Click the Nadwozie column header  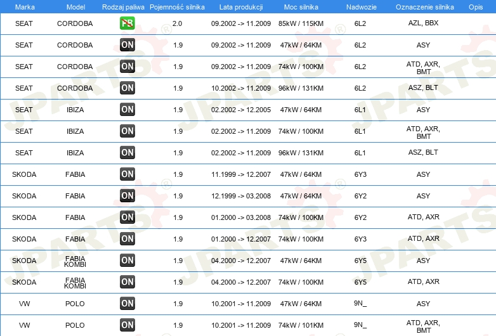point(362,7)
